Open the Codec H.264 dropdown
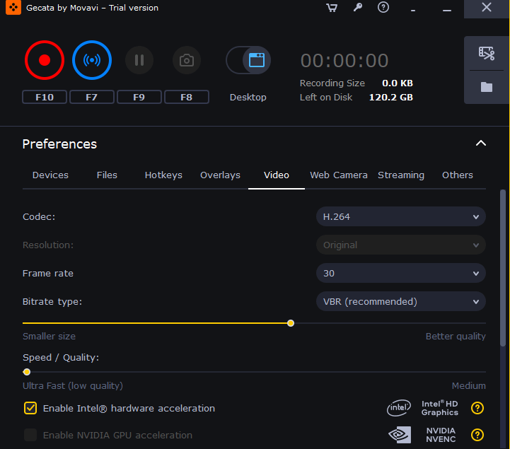510x449 pixels. [x=401, y=216]
